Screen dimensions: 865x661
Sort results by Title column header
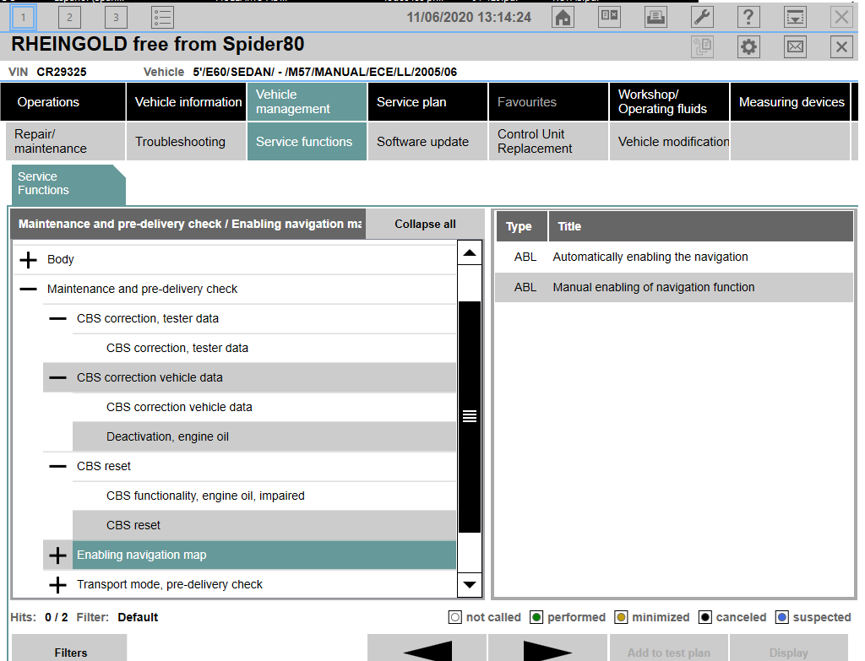point(700,226)
